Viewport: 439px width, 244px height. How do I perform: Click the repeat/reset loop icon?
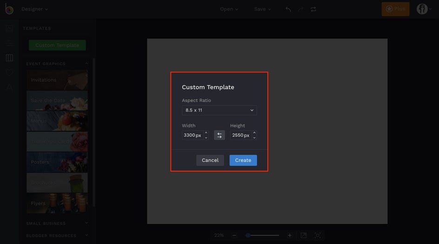[x=313, y=9]
